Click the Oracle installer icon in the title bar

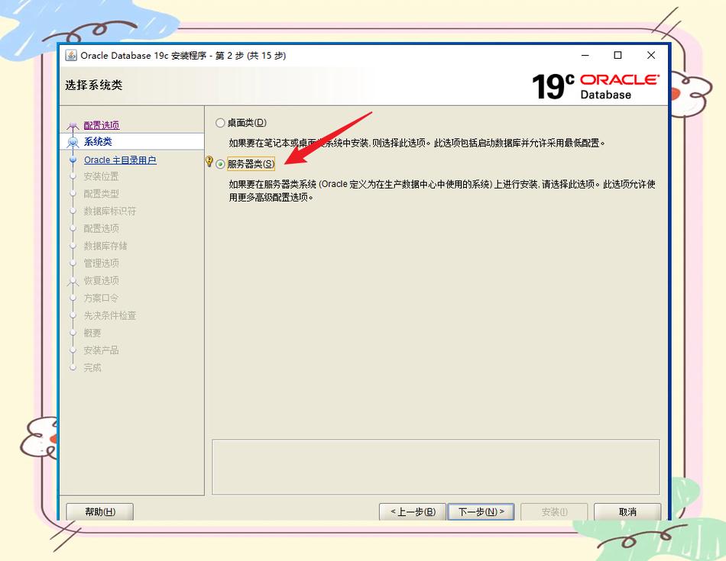point(71,55)
